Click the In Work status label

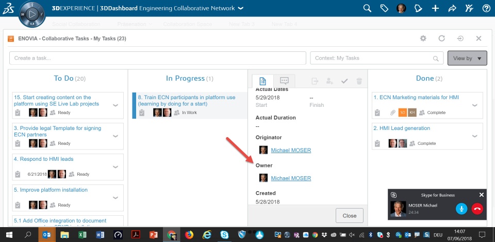[189, 113]
